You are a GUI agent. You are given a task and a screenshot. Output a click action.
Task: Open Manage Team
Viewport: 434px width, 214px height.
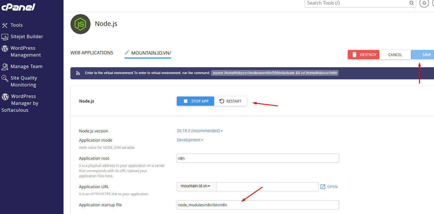tap(26, 66)
